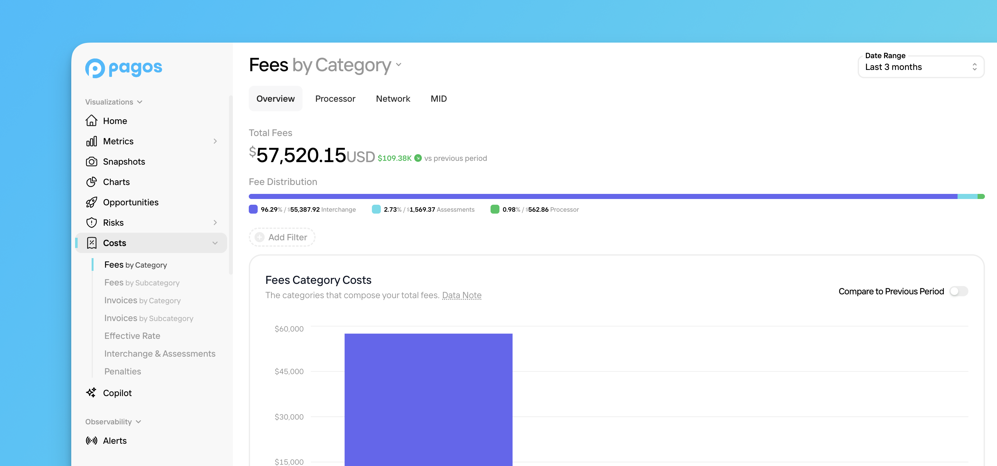997x466 pixels.
Task: Click the sidebar scrollbar
Action: (x=231, y=185)
